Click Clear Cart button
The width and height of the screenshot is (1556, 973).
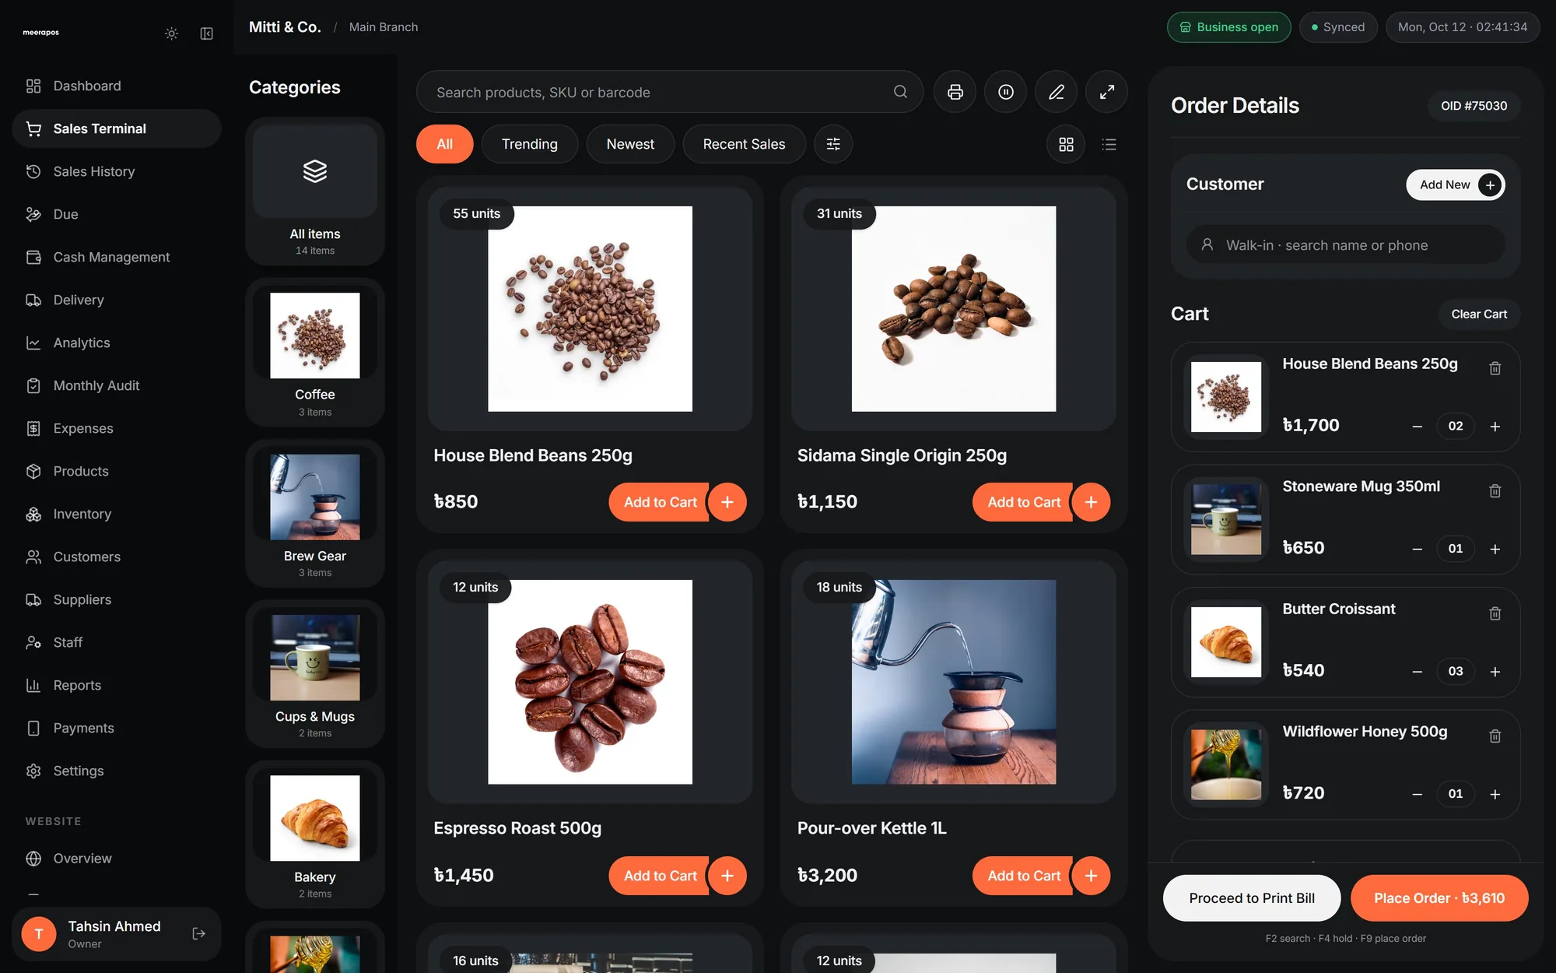[1479, 314]
